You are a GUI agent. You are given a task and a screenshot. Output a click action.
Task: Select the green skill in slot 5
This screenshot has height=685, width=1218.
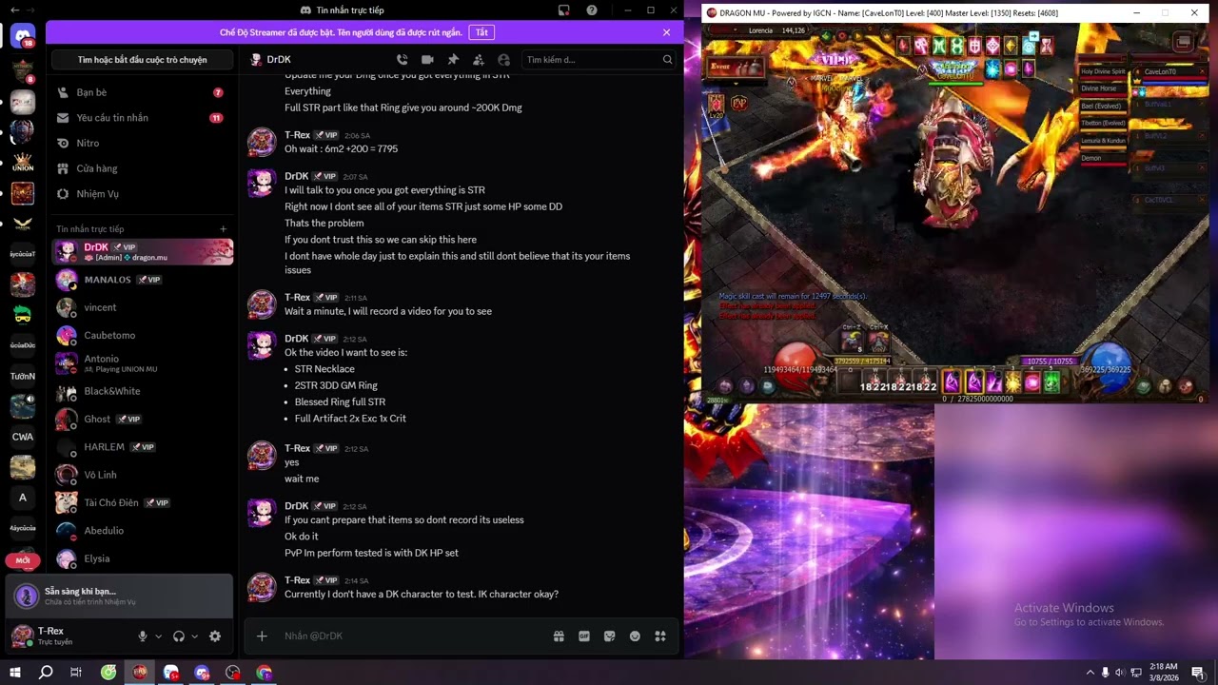click(x=1051, y=383)
